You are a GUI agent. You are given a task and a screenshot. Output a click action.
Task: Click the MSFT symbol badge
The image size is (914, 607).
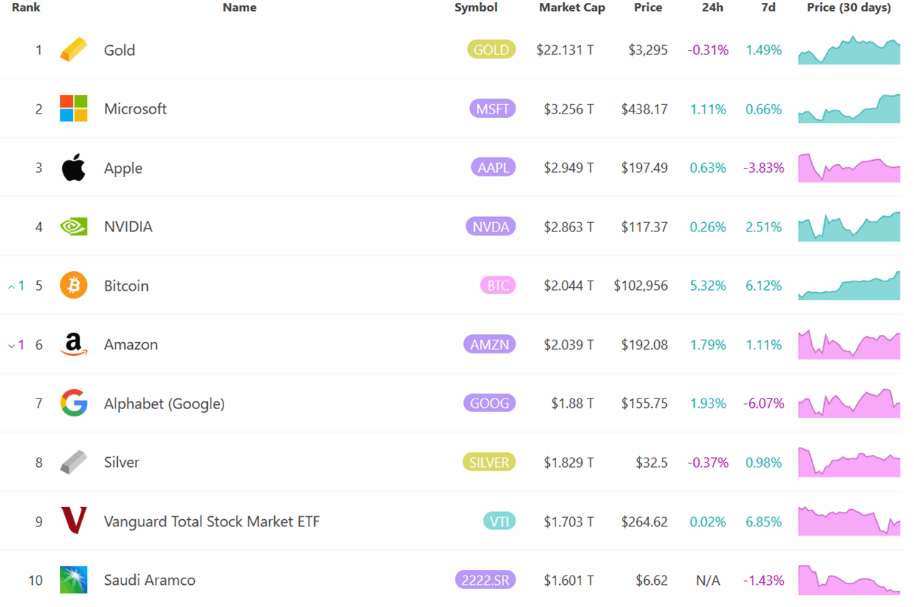[493, 109]
